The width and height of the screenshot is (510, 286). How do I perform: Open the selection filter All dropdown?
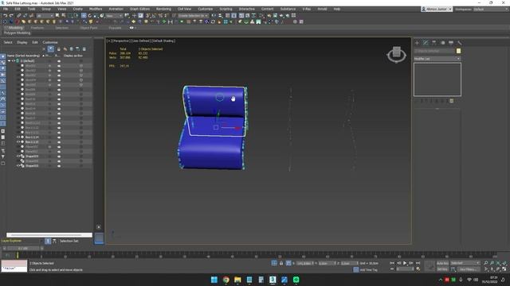click(45, 16)
